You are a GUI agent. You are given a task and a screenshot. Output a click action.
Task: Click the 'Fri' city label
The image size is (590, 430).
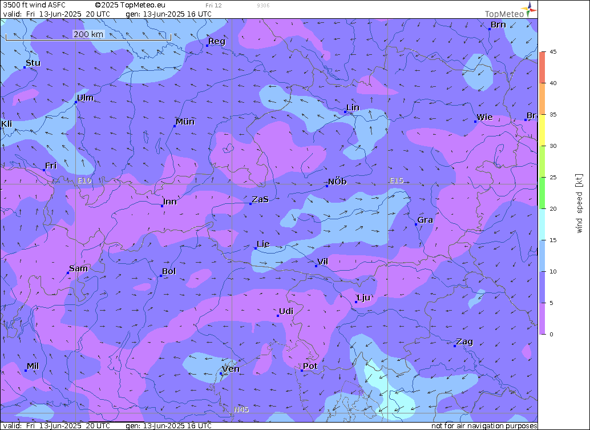51,166
